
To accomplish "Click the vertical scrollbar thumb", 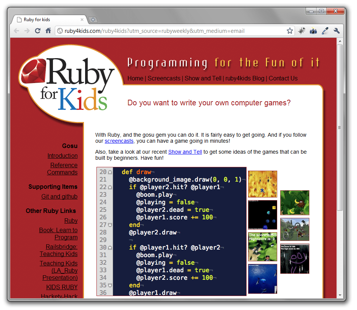I will pos(340,128).
